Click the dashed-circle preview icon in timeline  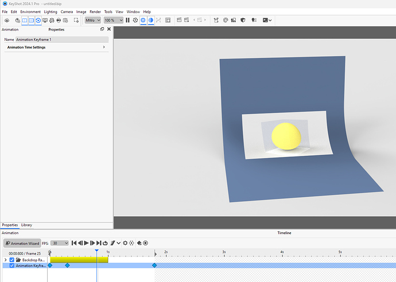pos(131,243)
